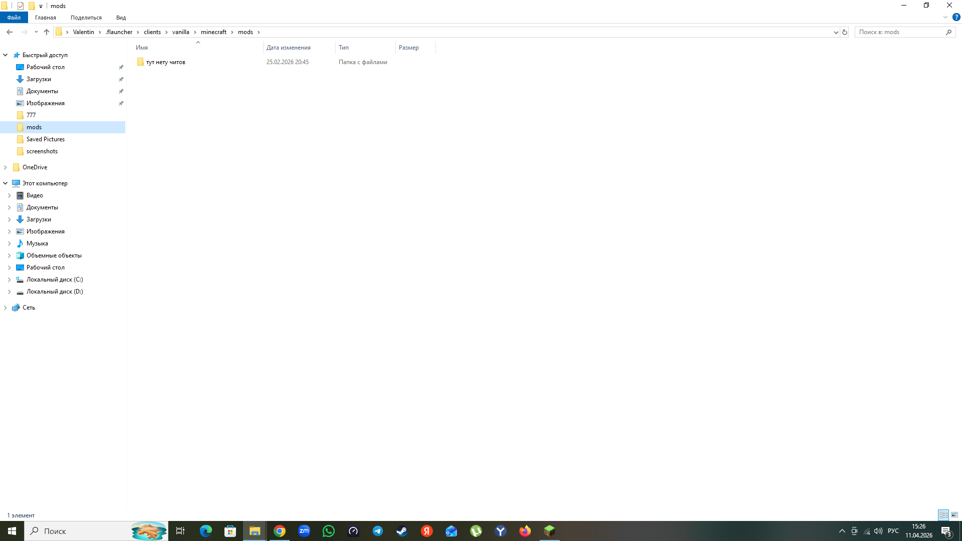The height and width of the screenshot is (541, 962).
Task: Switch to large thumbnails view icon
Action: pyautogui.click(x=954, y=515)
